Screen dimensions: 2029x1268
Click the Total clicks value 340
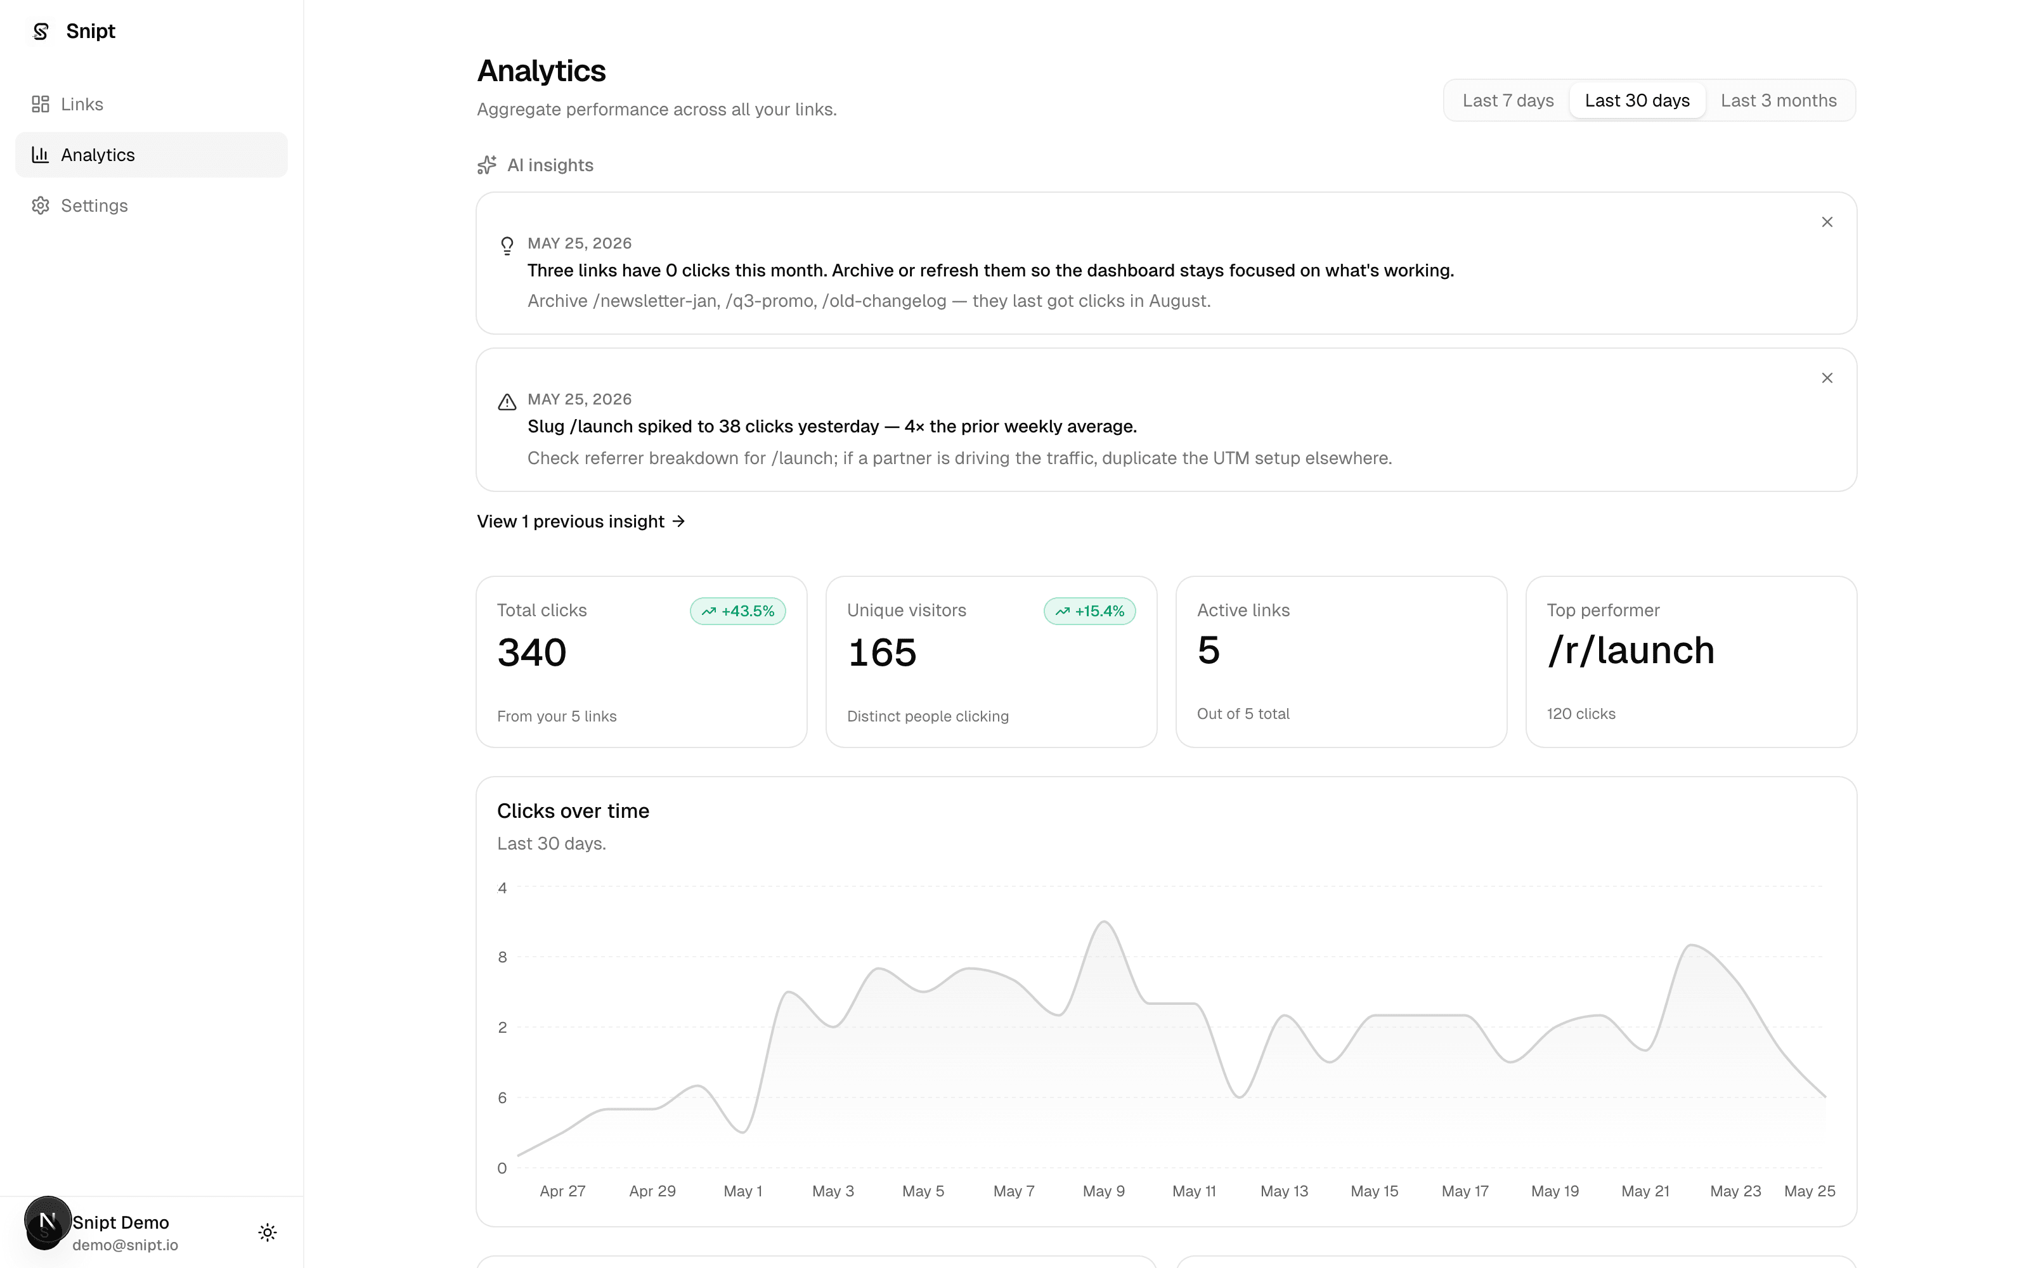(531, 652)
